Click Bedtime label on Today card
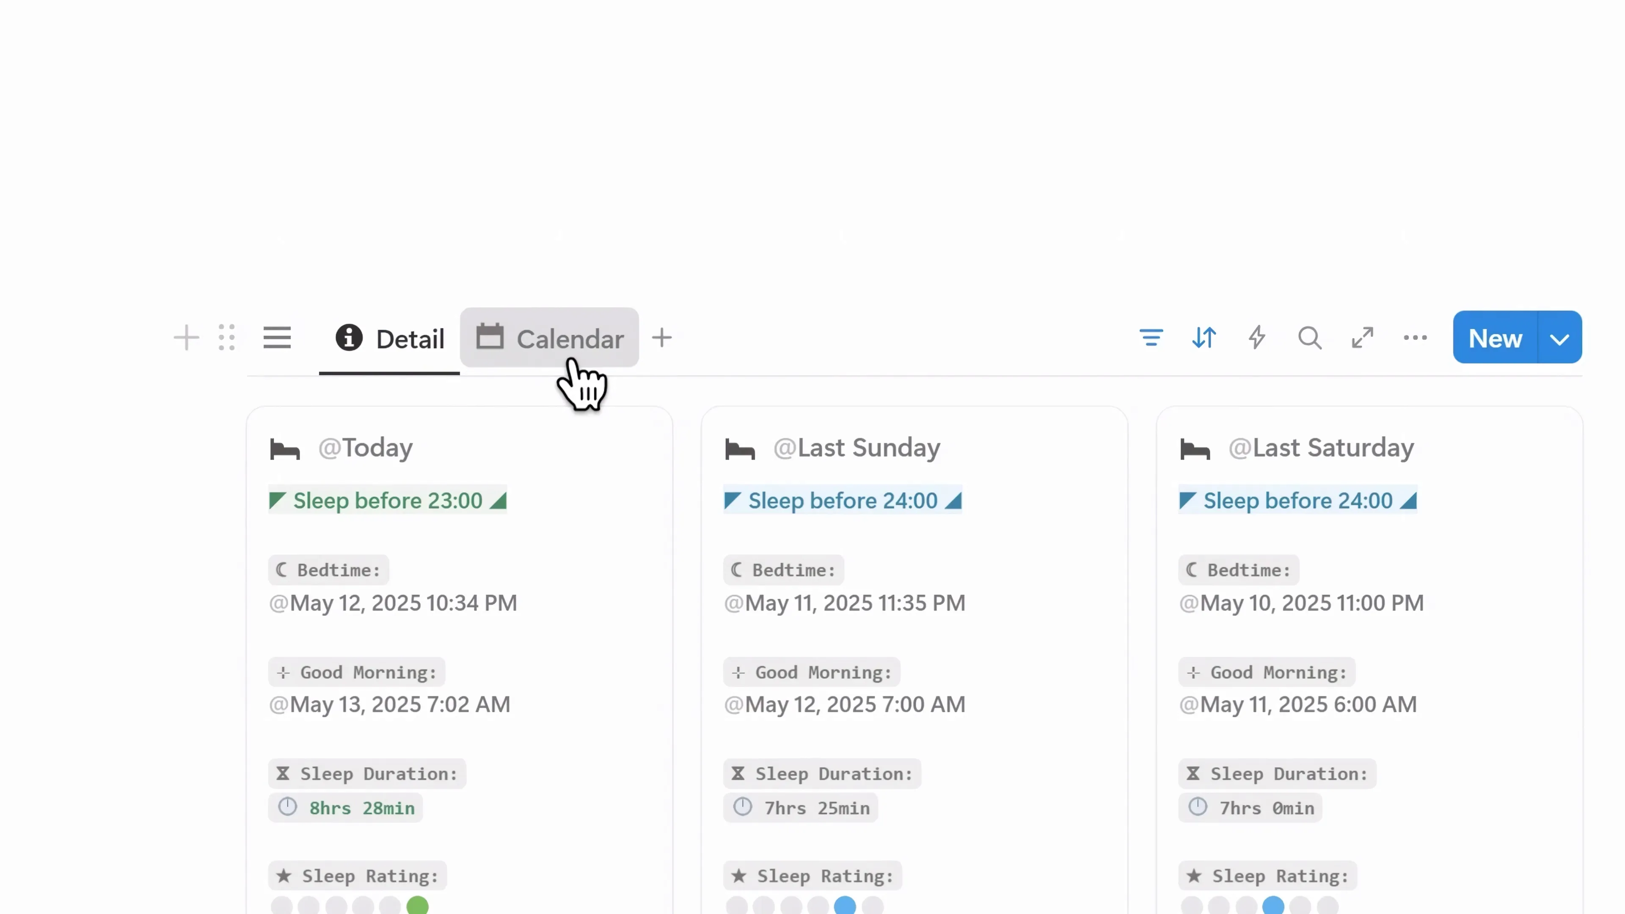Screen dimensions: 1625x914 [x=329, y=570]
